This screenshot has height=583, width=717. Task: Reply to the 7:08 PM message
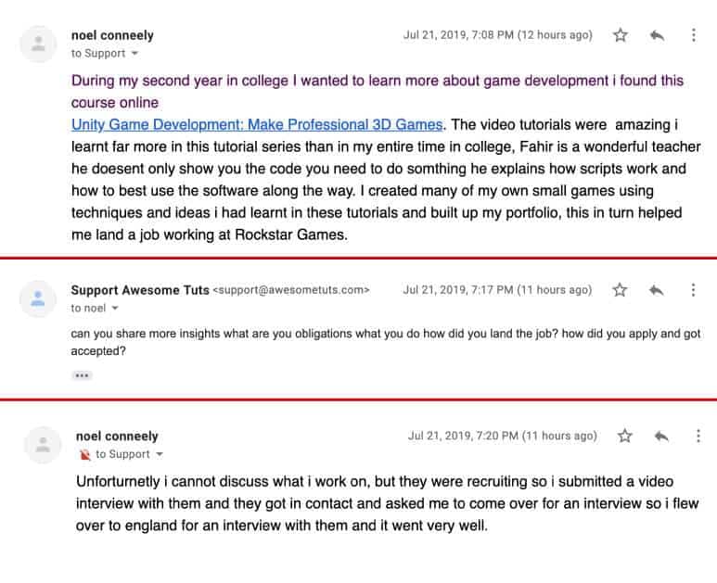click(x=657, y=35)
